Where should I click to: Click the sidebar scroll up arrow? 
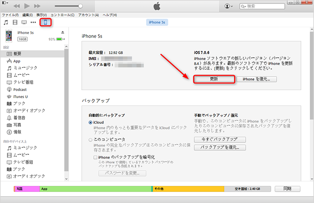(x=66, y=46)
